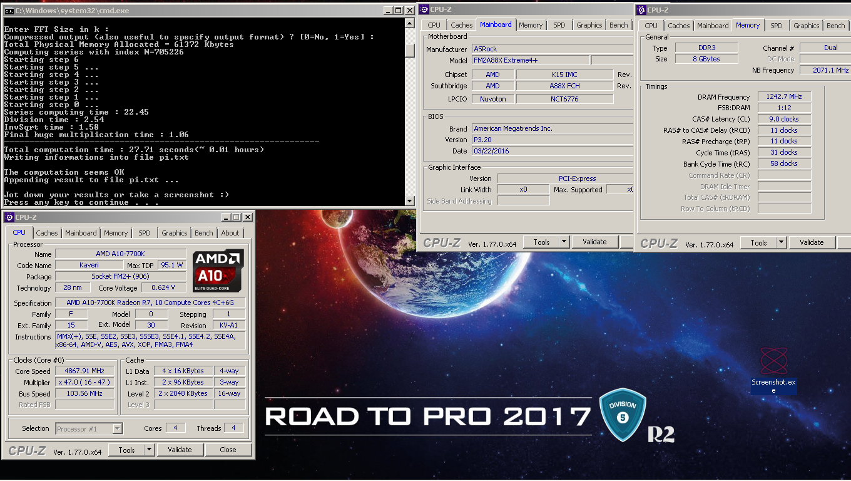Open Tools dropdown arrow in Mainboard window
This screenshot has width=851, height=481.
564,242
